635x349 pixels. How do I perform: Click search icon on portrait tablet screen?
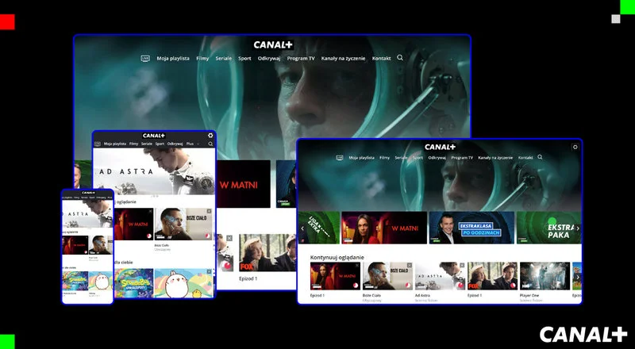[x=210, y=144]
